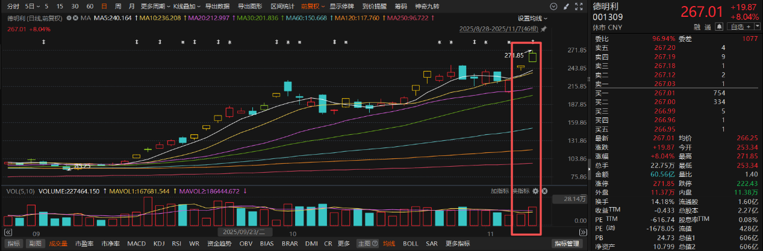Open volume indicator settings gear
This screenshot has height=251, width=763.
[x=535, y=191]
